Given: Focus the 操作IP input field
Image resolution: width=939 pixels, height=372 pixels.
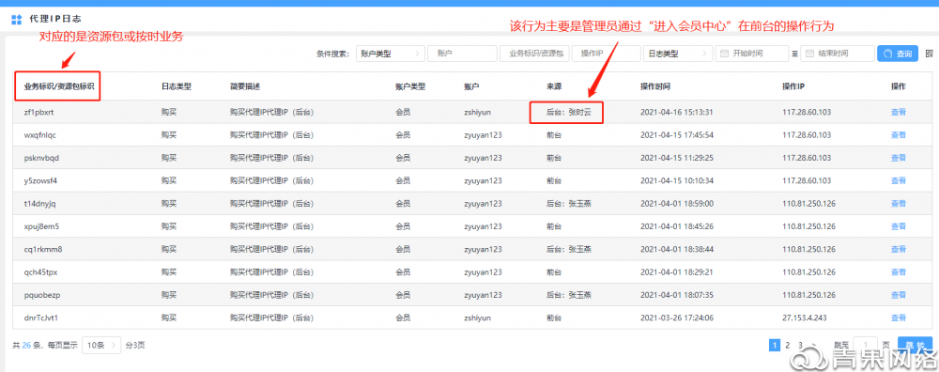Looking at the screenshot, I should (x=606, y=54).
